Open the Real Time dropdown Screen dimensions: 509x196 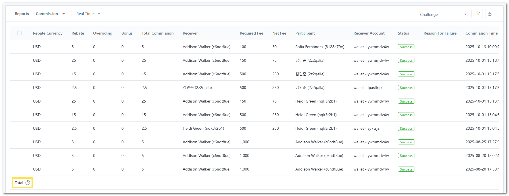coord(88,14)
